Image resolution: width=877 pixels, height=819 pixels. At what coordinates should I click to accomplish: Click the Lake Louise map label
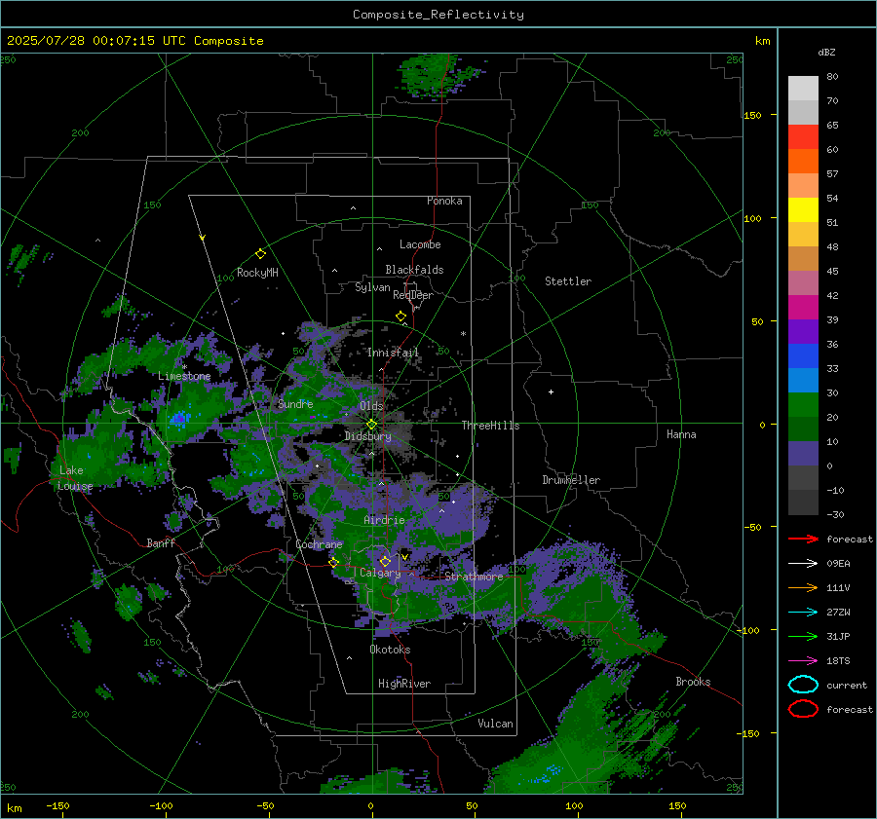point(75,478)
